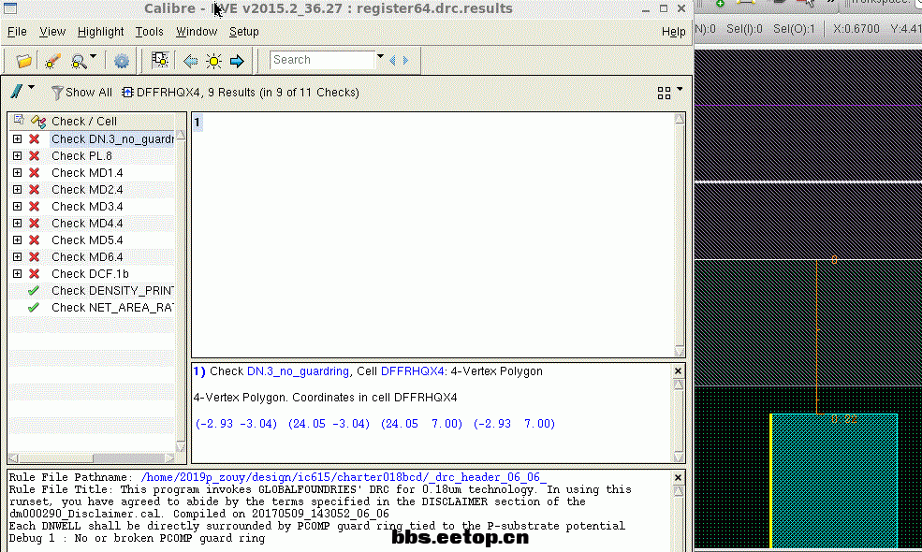Click into the Search input field
This screenshot has width=922, height=552.
pyautogui.click(x=322, y=60)
